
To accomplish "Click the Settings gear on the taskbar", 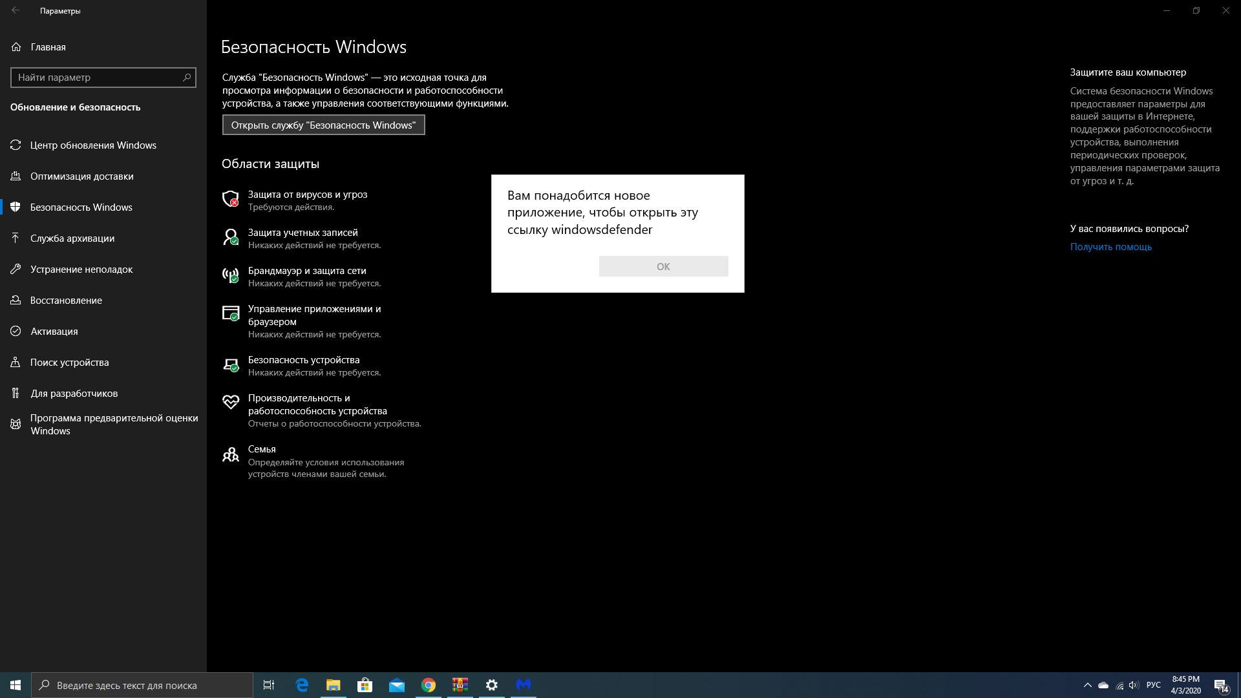I will pyautogui.click(x=492, y=685).
